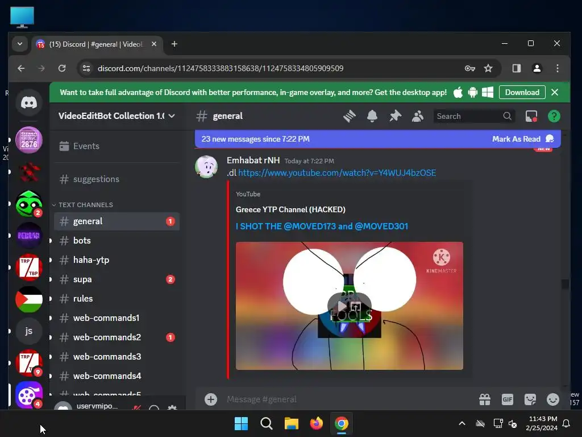Reload the page in Chrome
582x437 pixels.
tap(62, 68)
